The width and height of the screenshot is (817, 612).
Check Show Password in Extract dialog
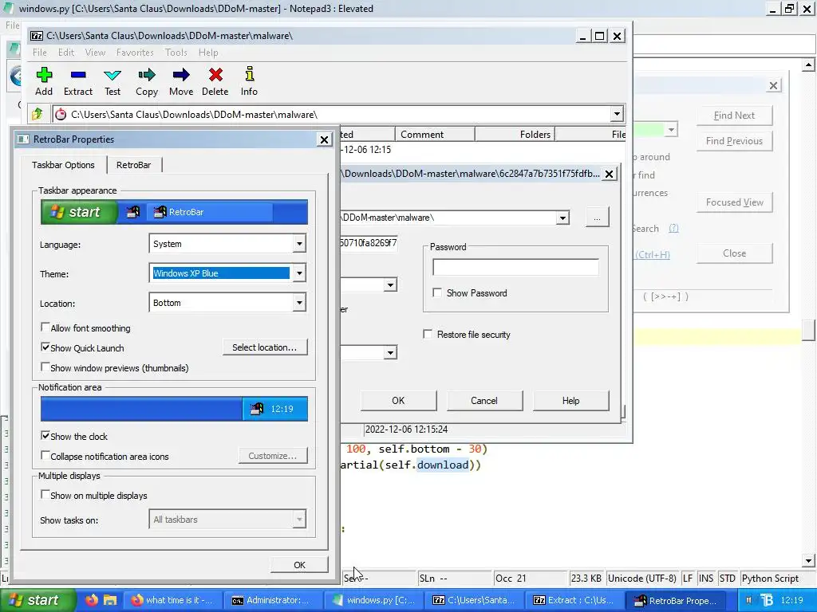(437, 292)
